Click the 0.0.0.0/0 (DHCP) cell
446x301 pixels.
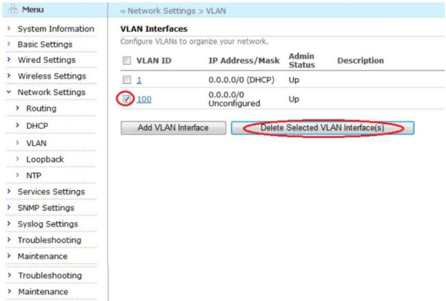[x=241, y=80]
